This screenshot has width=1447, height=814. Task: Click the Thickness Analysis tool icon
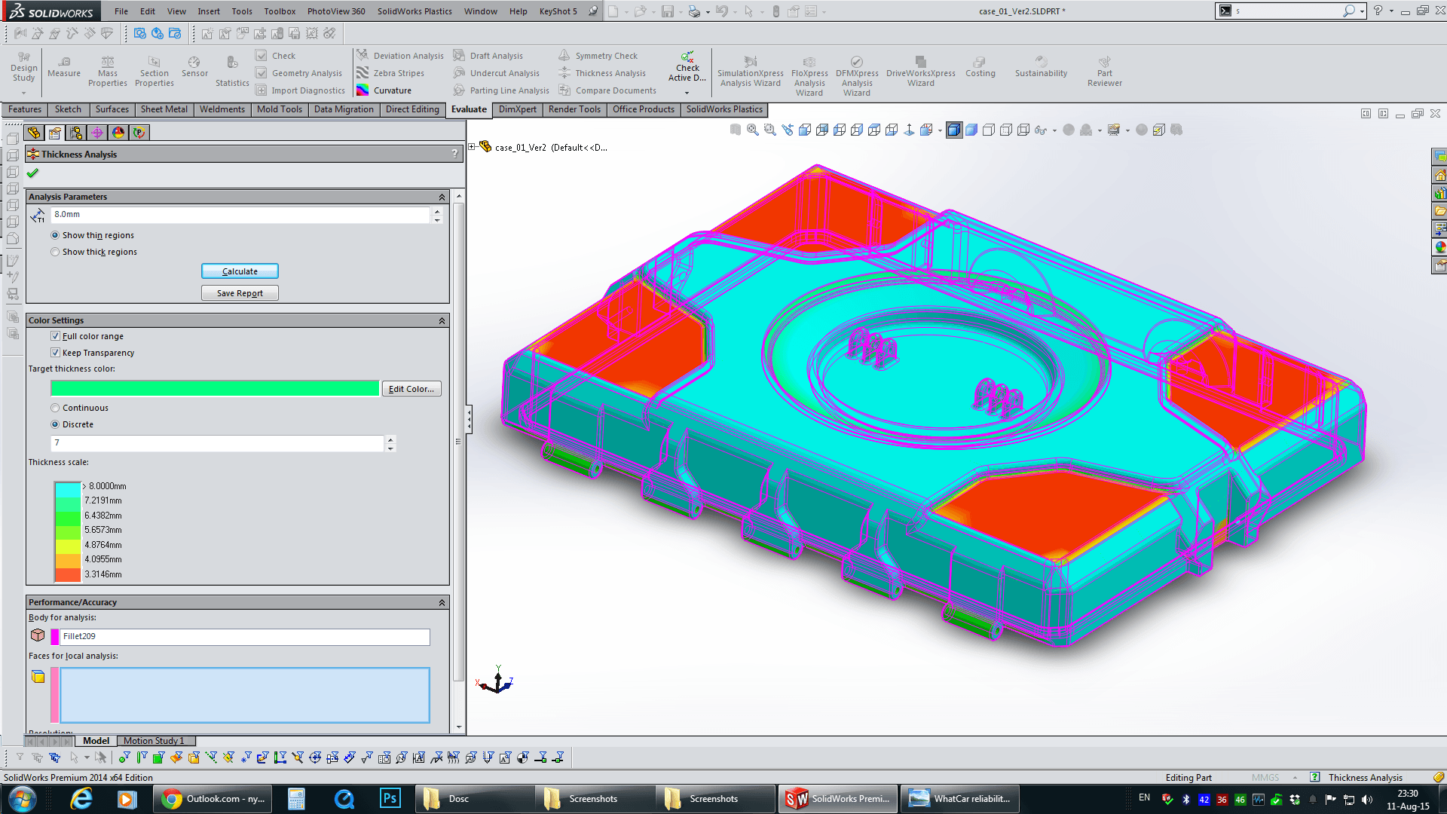click(x=564, y=73)
